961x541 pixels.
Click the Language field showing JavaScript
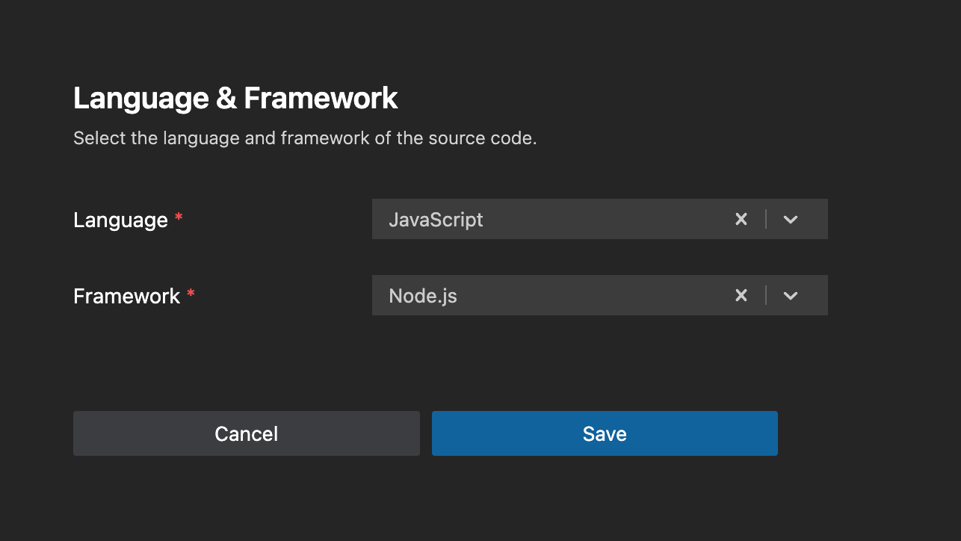pos(599,219)
